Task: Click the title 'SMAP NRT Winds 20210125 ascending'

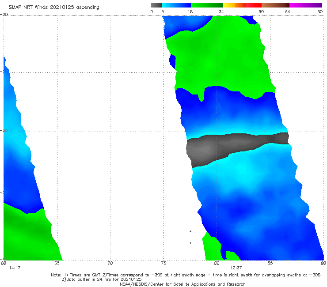Action: 54,7
